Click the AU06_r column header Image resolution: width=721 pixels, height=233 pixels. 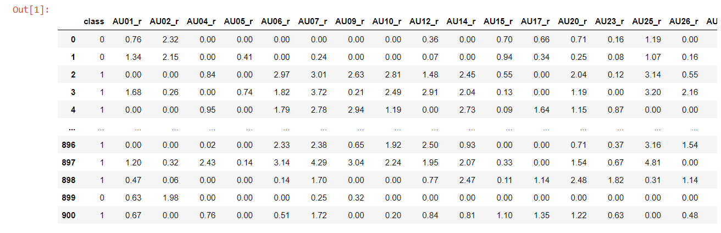tap(275, 21)
